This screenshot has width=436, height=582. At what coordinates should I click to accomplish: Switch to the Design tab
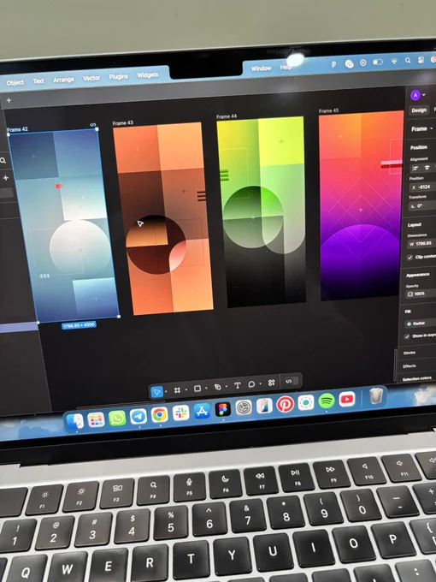(x=419, y=110)
